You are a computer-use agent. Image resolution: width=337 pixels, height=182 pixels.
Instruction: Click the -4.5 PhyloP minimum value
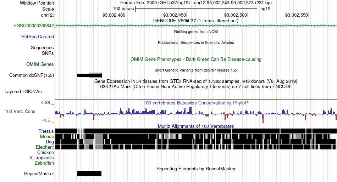click(x=46, y=120)
